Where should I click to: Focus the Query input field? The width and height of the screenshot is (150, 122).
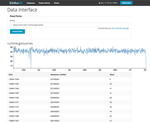(69, 25)
